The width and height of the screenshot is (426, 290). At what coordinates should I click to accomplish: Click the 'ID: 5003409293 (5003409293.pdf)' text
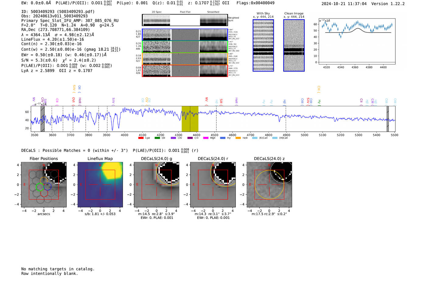[58, 12]
